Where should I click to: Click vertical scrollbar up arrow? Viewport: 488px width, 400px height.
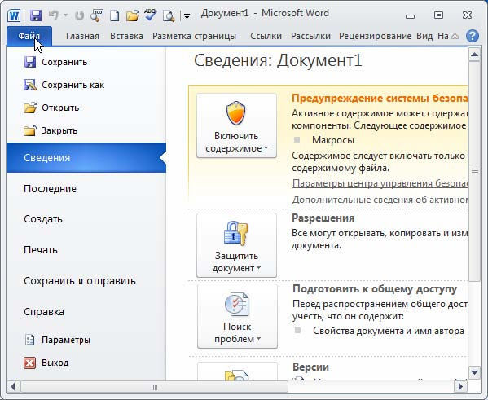point(474,55)
